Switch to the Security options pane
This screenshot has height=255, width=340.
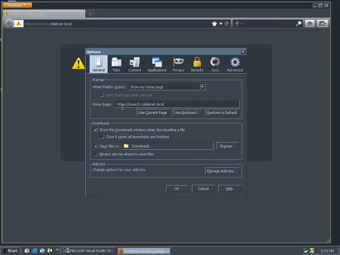[197, 64]
